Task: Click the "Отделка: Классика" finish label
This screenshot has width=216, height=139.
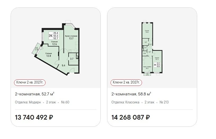Action: coord(125,102)
